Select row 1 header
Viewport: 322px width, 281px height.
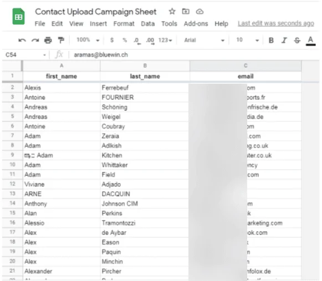[x=12, y=76]
